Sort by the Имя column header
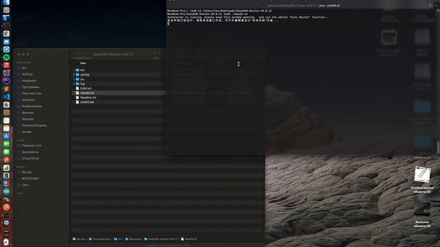The width and height of the screenshot is (440, 247). click(83, 63)
